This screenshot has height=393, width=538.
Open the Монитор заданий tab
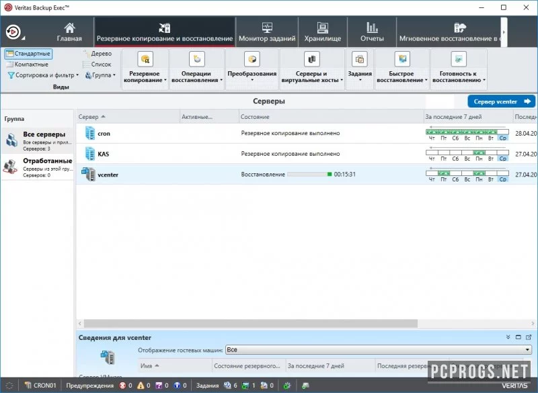click(x=267, y=32)
